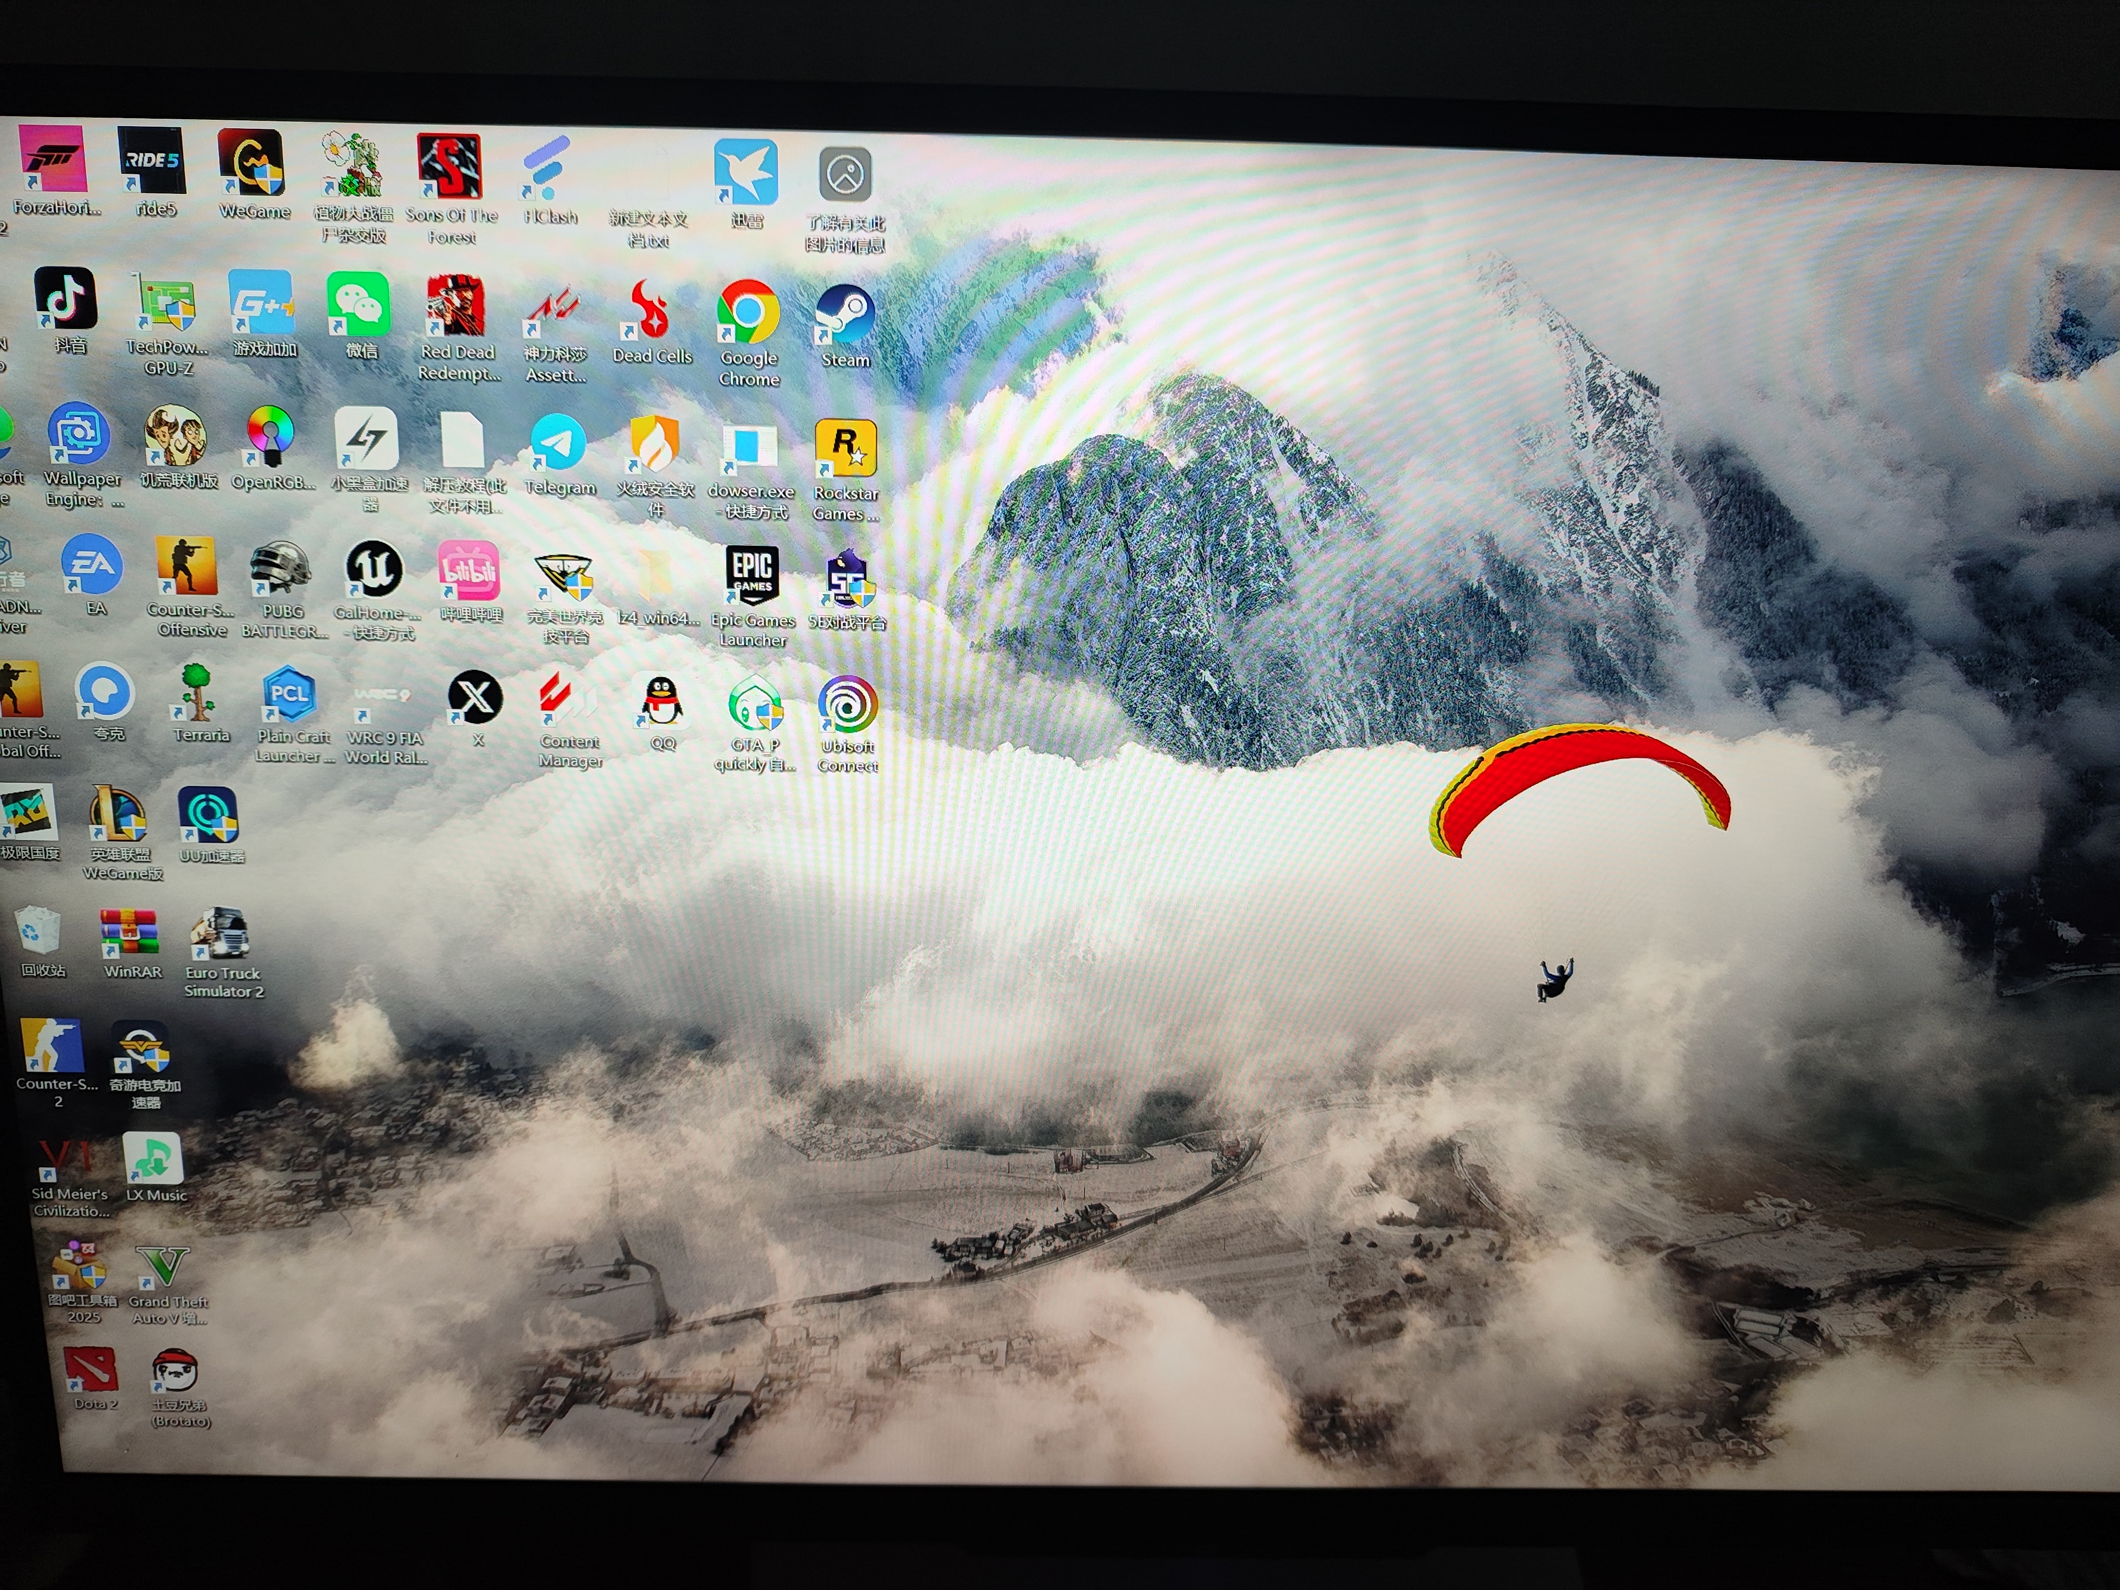Click the LX Music icon
The image size is (2120, 1590).
pyautogui.click(x=153, y=1159)
